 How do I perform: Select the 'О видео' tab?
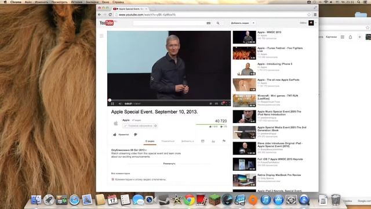click(150, 141)
